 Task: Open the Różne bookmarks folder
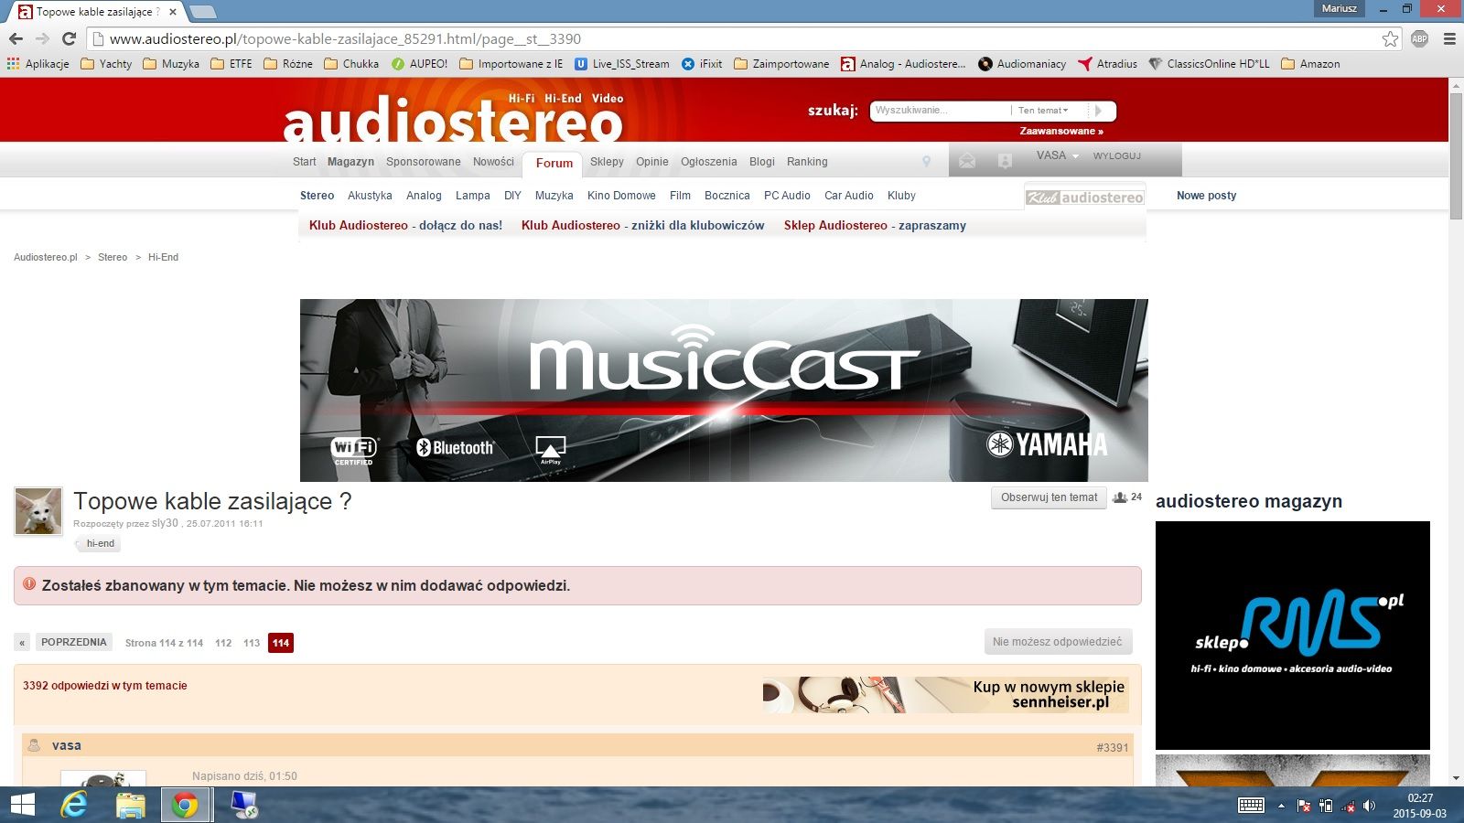288,64
